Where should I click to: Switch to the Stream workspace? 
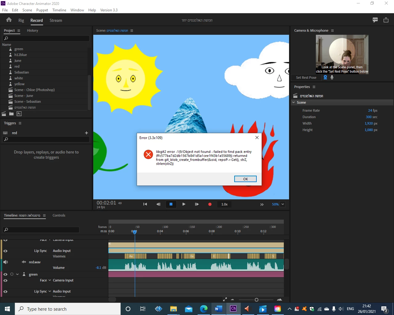pyautogui.click(x=56, y=20)
